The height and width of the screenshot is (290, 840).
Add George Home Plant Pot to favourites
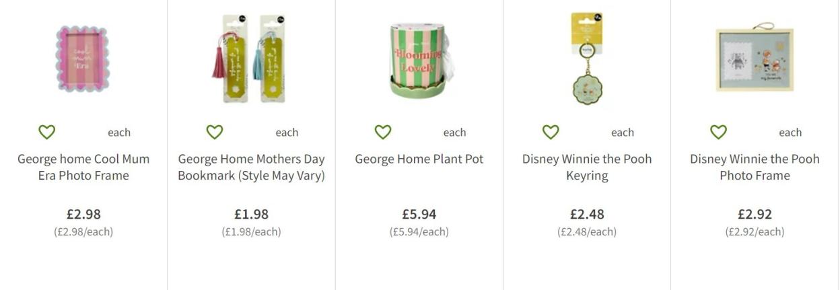(382, 132)
